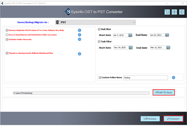The height and width of the screenshot is (126, 187).
Task: Close the Sysinfo converter window
Action: [x=183, y=3]
